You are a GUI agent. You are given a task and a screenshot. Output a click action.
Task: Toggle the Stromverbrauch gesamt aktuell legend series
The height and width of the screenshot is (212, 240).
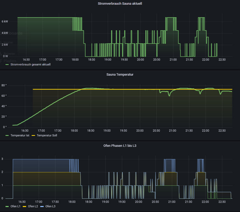pyautogui.click(x=31, y=64)
